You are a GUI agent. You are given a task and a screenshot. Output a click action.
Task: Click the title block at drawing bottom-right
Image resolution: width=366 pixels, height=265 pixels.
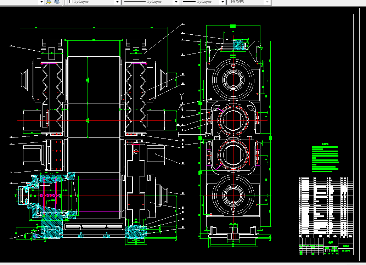tap(326, 246)
